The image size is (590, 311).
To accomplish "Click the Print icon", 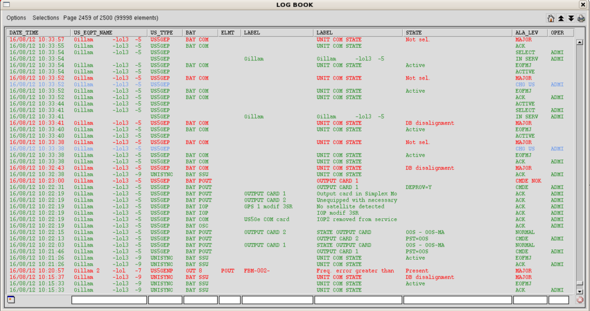I will (581, 18).
